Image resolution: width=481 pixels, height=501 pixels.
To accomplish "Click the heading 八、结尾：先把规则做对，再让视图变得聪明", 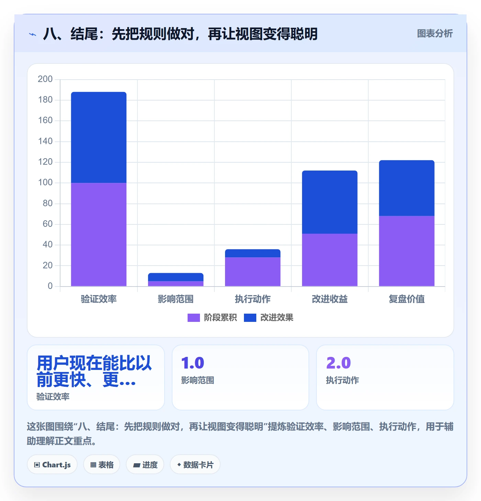I will [x=180, y=34].
